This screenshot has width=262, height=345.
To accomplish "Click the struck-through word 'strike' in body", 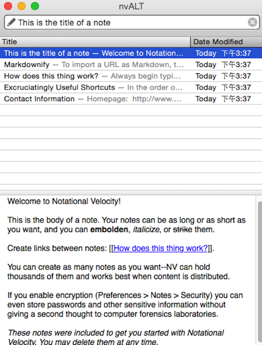I will click(x=182, y=229).
